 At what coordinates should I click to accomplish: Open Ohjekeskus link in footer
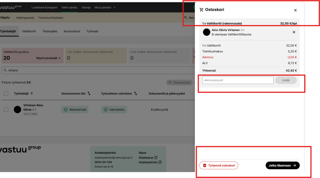(148, 158)
